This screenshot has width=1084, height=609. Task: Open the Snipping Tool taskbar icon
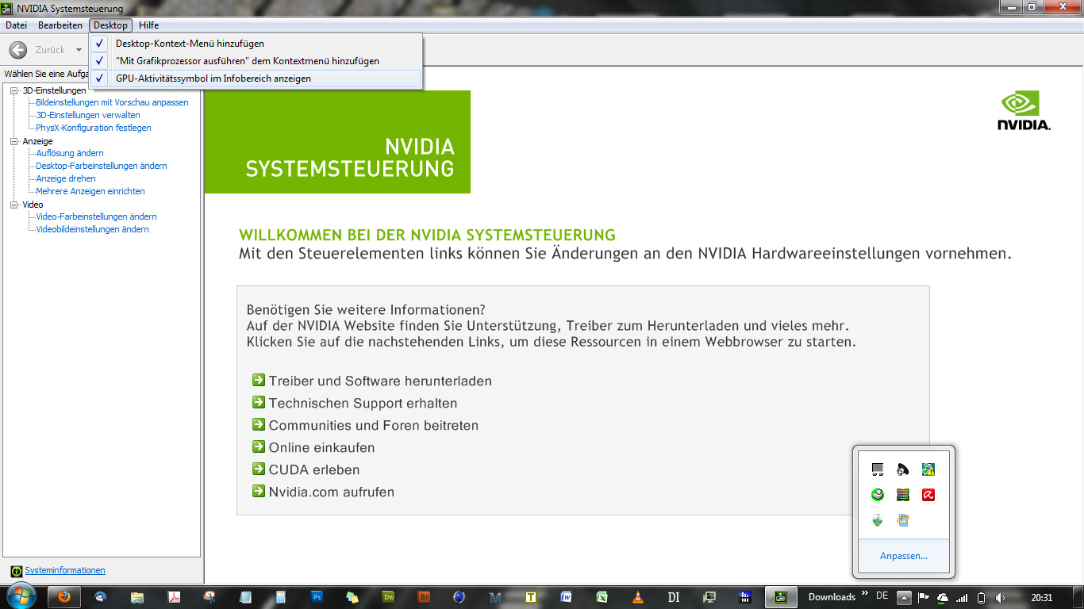tap(209, 597)
